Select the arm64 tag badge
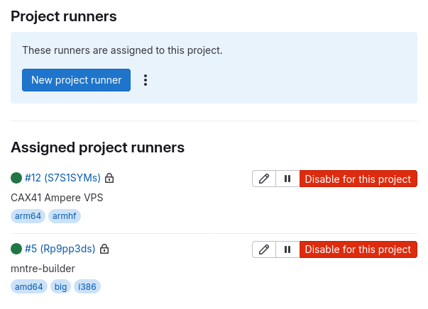428x309 pixels. [x=28, y=216]
